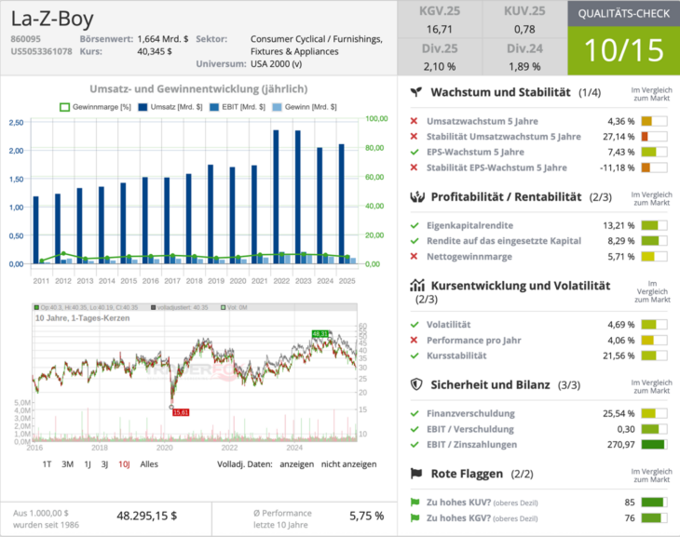Click the chart icon beside Kursentwicklung und Volatilität
The height and width of the screenshot is (537, 680).
pyautogui.click(x=418, y=286)
